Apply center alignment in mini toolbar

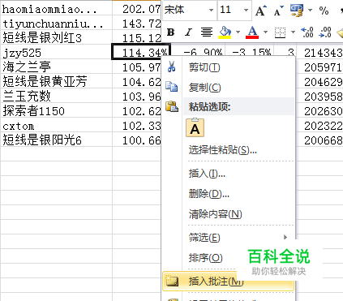pyautogui.click(x=207, y=32)
